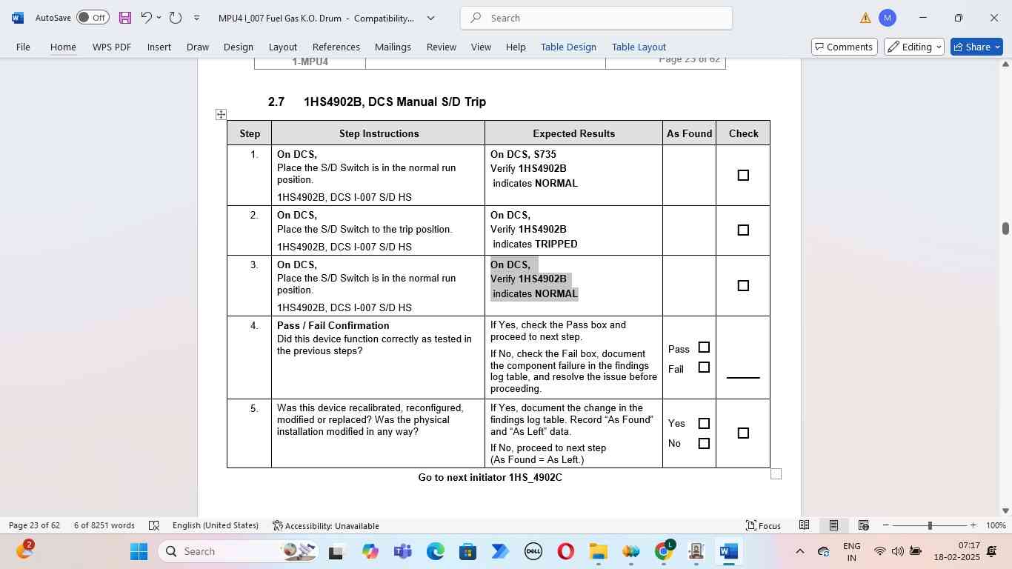Click the Share button
This screenshot has width=1012, height=569.
click(x=976, y=47)
